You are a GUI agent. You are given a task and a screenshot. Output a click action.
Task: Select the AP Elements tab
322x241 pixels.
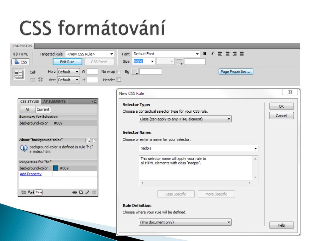pos(54,101)
